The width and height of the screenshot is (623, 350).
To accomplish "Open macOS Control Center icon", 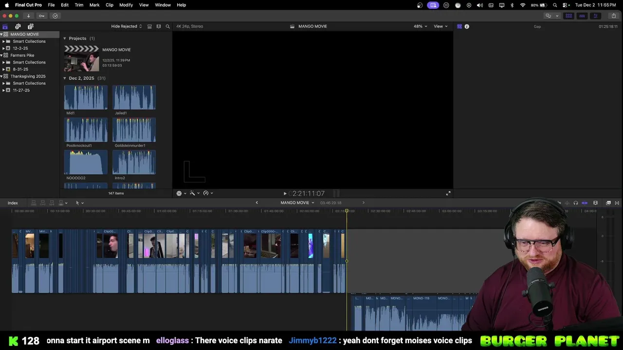I will point(566,5).
